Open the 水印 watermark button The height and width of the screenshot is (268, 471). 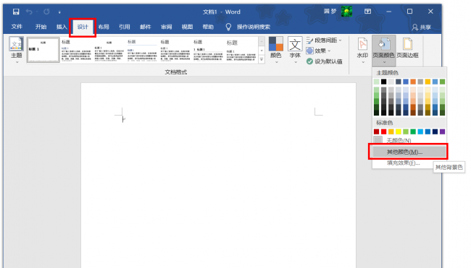click(362, 51)
